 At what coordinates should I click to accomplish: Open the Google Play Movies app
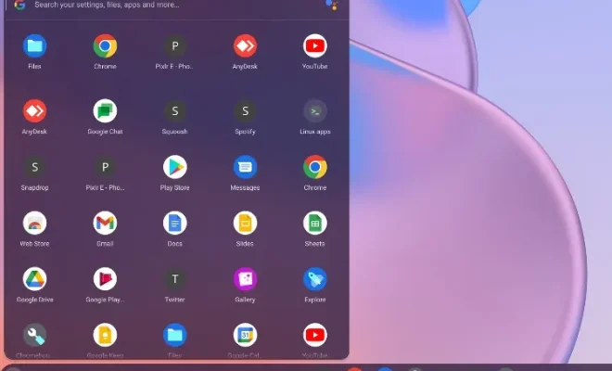pyautogui.click(x=105, y=279)
